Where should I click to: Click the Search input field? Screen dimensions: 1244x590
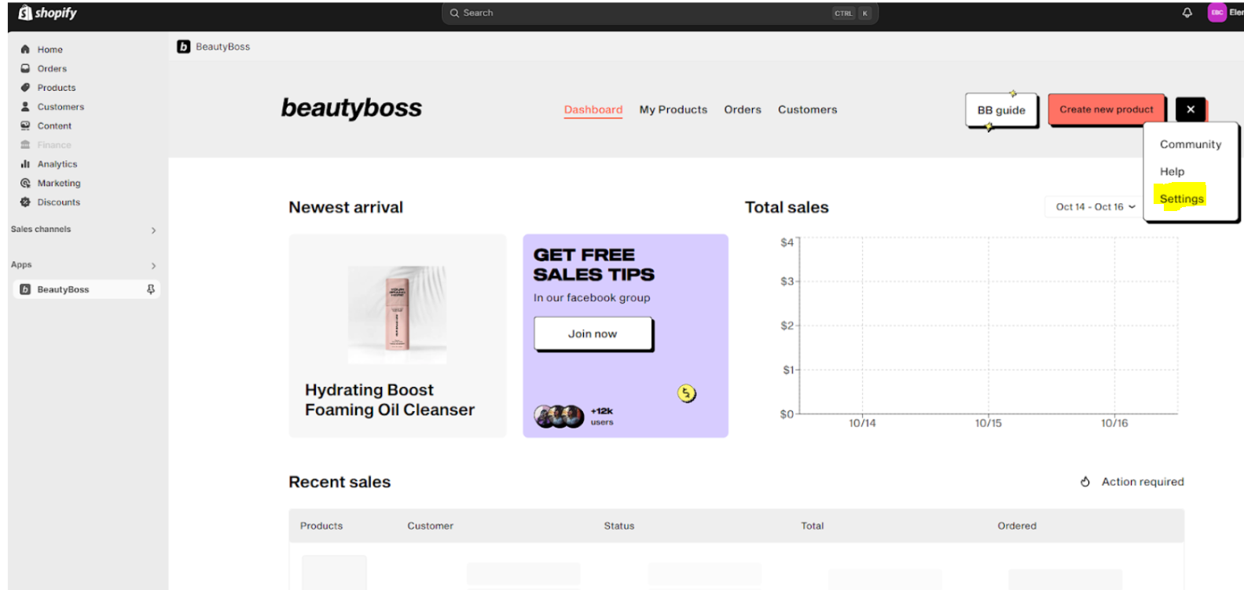660,13
